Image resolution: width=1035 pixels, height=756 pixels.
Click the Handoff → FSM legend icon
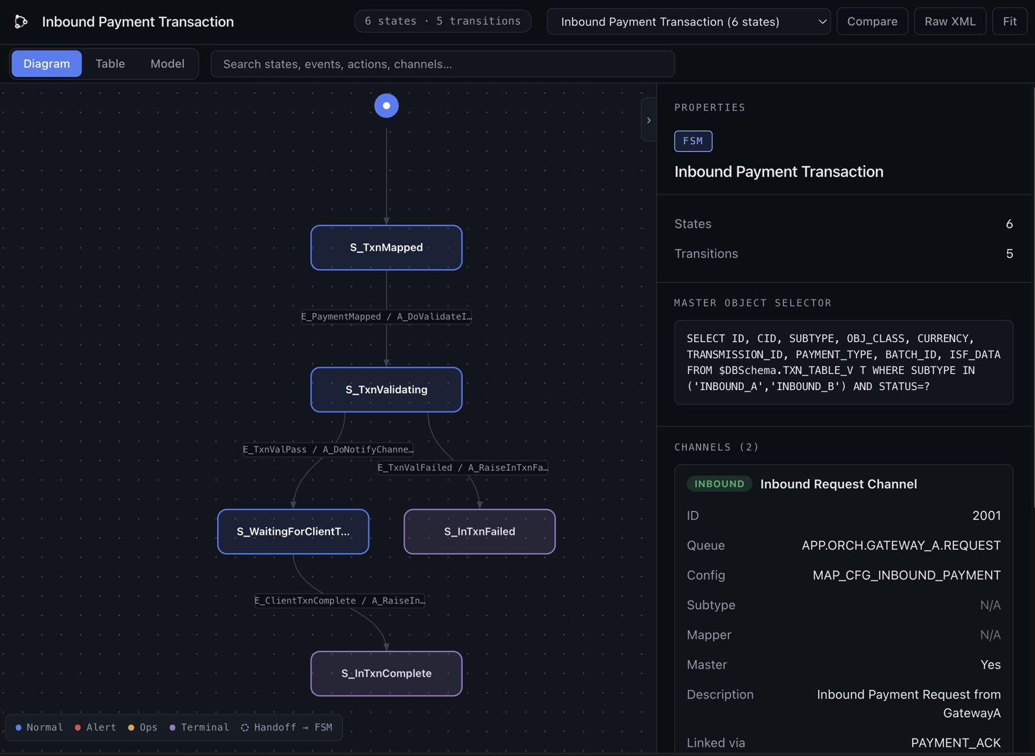tap(245, 728)
